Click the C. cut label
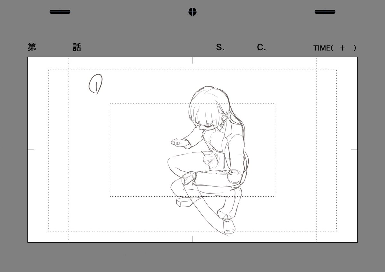Image resolution: width=385 pixels, height=272 pixels. pos(261,48)
